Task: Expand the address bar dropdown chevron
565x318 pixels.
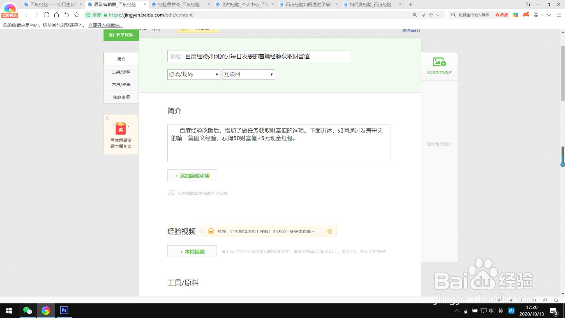Action: [x=438, y=15]
